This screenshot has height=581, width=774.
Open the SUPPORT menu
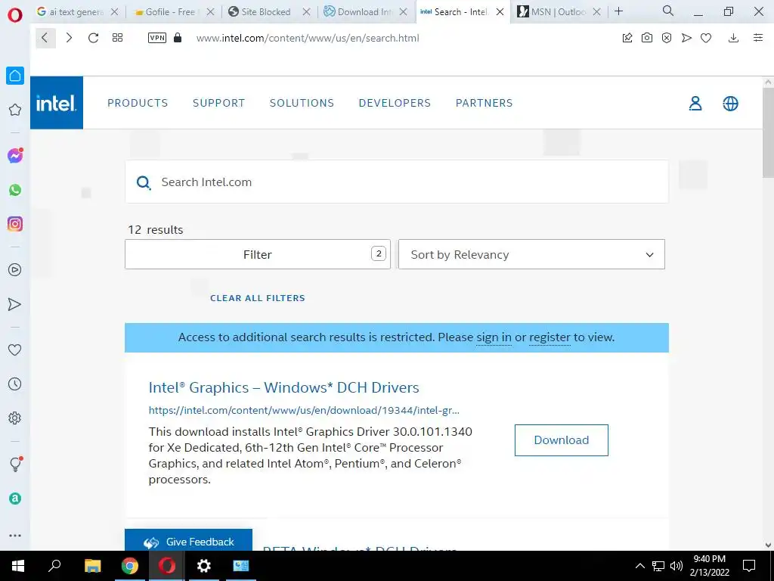click(x=218, y=103)
